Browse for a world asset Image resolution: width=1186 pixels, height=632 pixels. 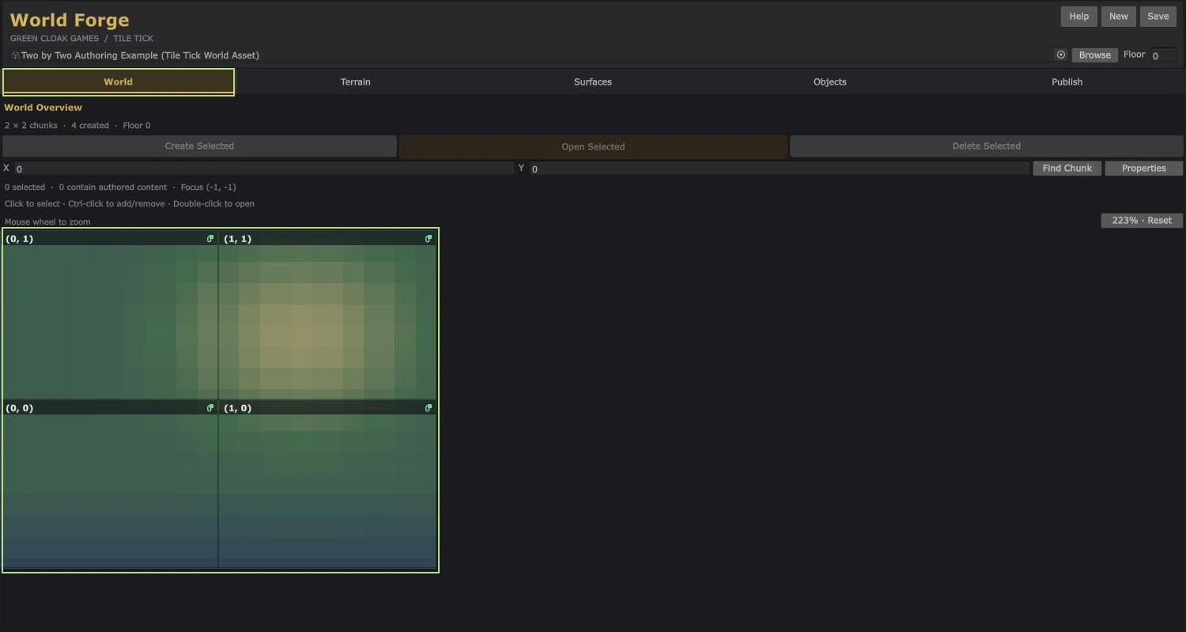click(x=1095, y=55)
